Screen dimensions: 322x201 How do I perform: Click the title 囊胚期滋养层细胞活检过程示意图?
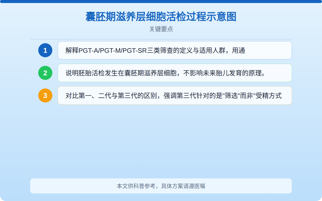[x=161, y=17]
